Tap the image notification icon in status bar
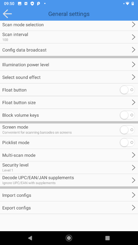Screen dimensions: 138x245 (x=19, y=4)
